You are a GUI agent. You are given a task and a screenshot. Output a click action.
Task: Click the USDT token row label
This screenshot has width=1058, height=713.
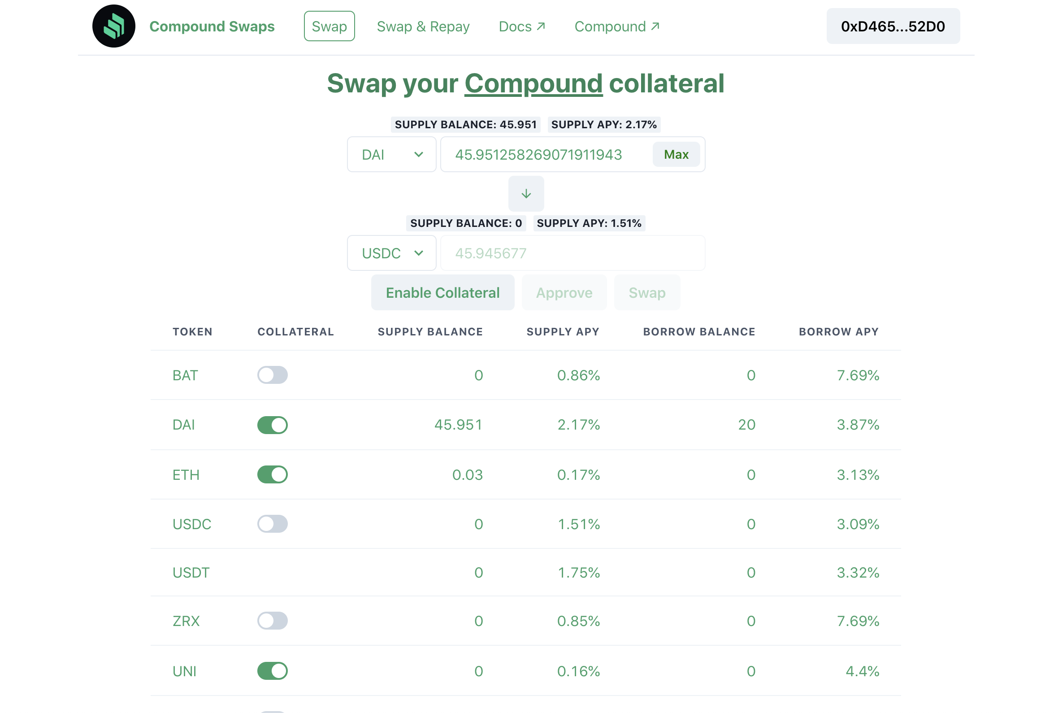[x=191, y=573]
